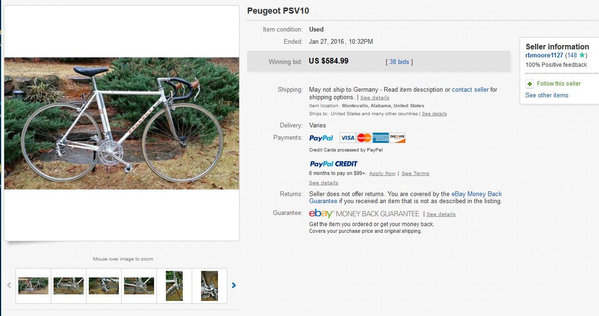Click the contact seller link
Screen dimensions: 599x316
[x=470, y=89]
